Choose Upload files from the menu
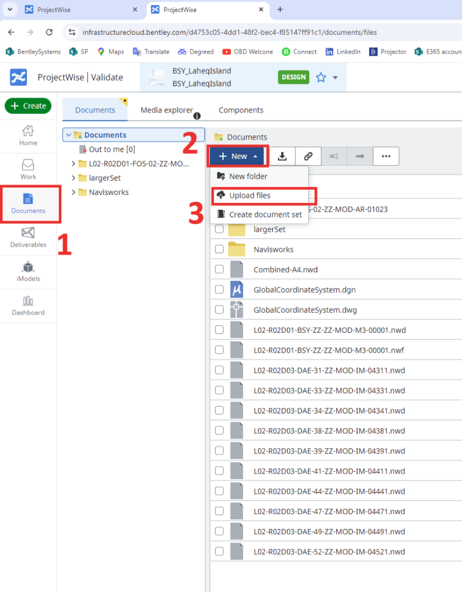 pyautogui.click(x=259, y=196)
